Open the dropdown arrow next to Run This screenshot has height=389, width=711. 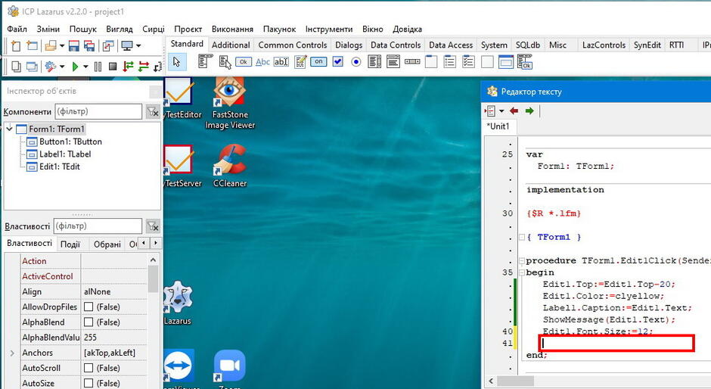[85, 67]
